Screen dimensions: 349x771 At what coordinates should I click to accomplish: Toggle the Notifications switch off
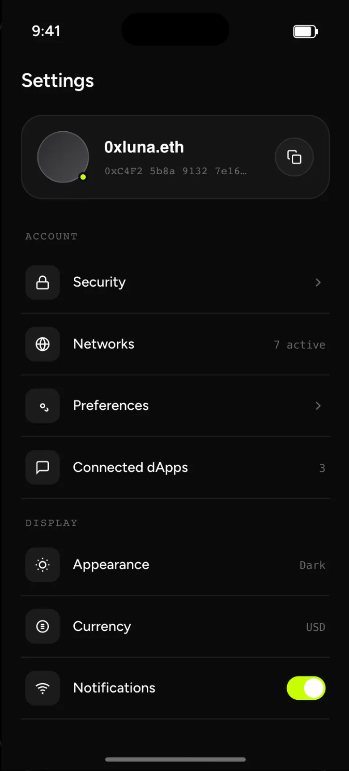point(306,688)
